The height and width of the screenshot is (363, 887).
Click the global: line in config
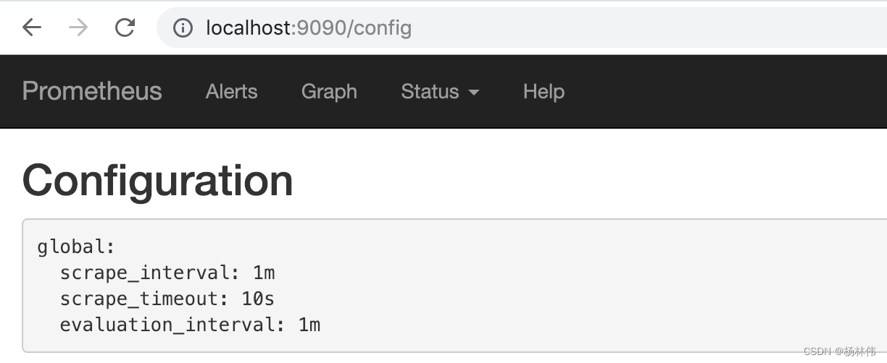click(x=76, y=247)
